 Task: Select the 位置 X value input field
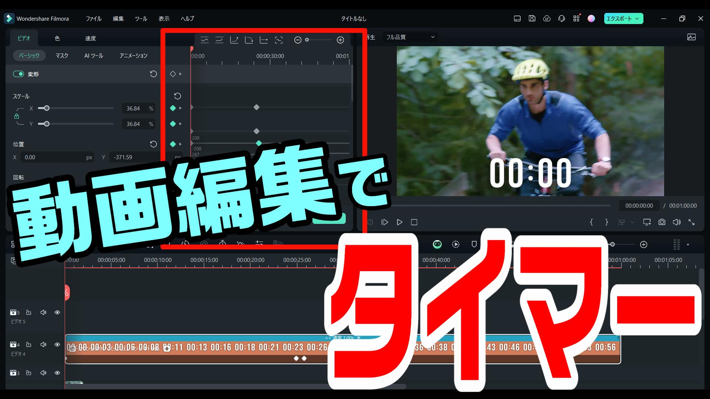pos(57,157)
